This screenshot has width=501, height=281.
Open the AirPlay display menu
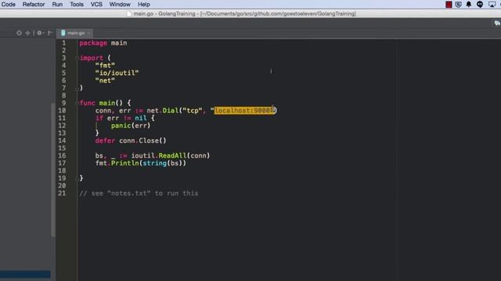492,5
